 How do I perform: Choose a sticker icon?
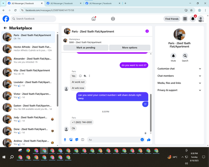[x=77, y=139]
